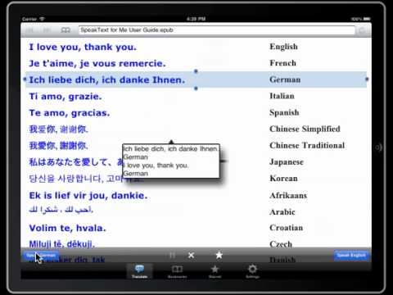393x295 pixels.
Task: Tap the highlighted 'Ich liebe dich' phrase
Action: pyautogui.click(x=107, y=79)
